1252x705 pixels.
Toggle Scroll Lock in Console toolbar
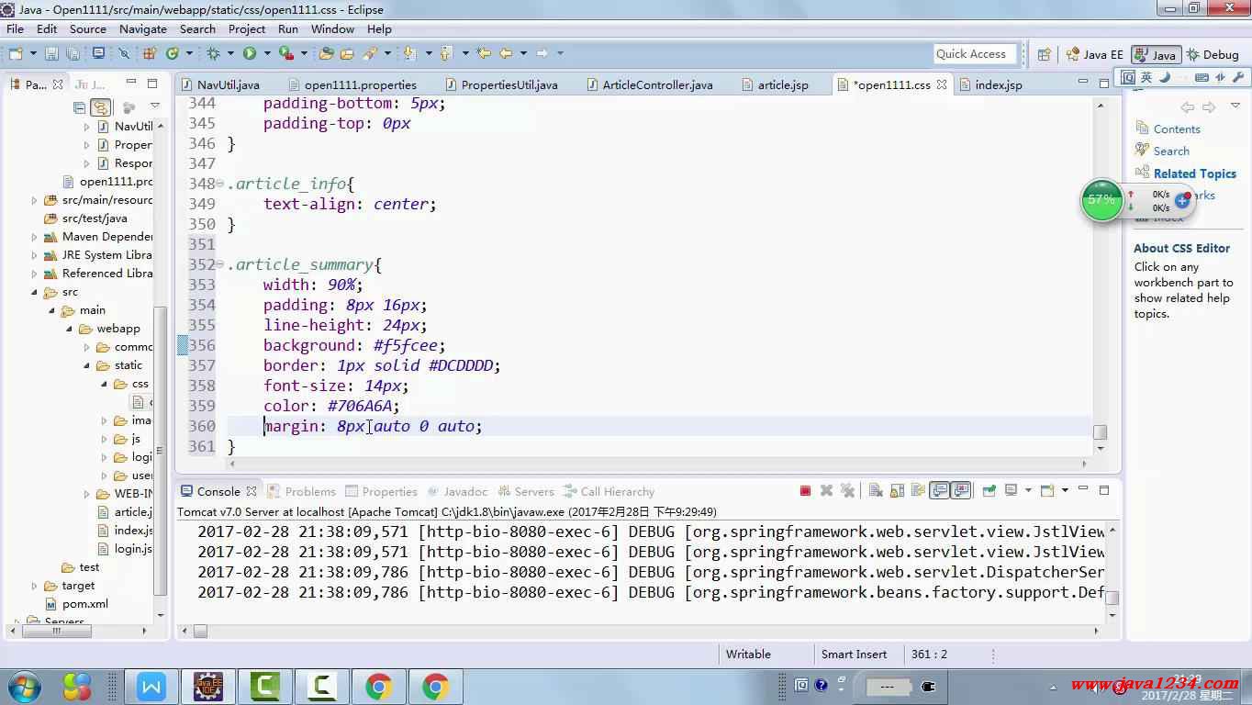pos(898,491)
